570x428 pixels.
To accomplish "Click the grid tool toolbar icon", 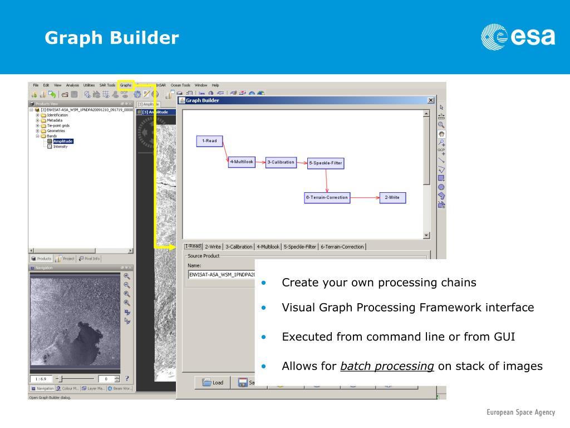I will point(106,95).
